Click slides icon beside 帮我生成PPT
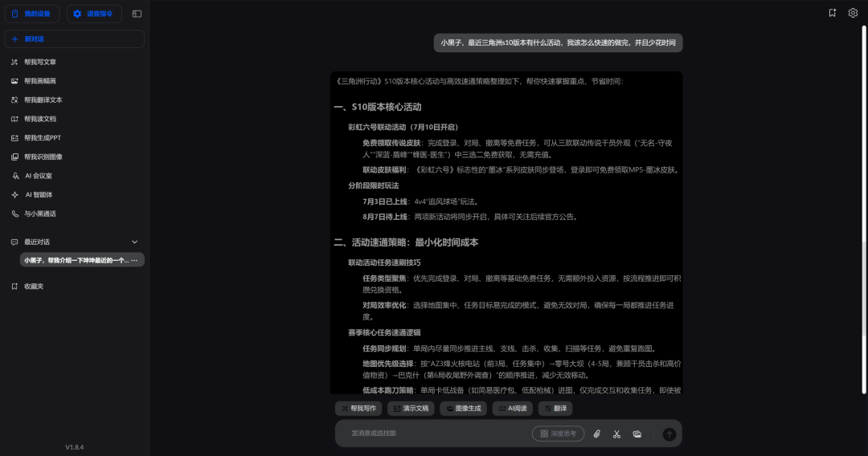Screen dimensions: 868x456 [14, 137]
